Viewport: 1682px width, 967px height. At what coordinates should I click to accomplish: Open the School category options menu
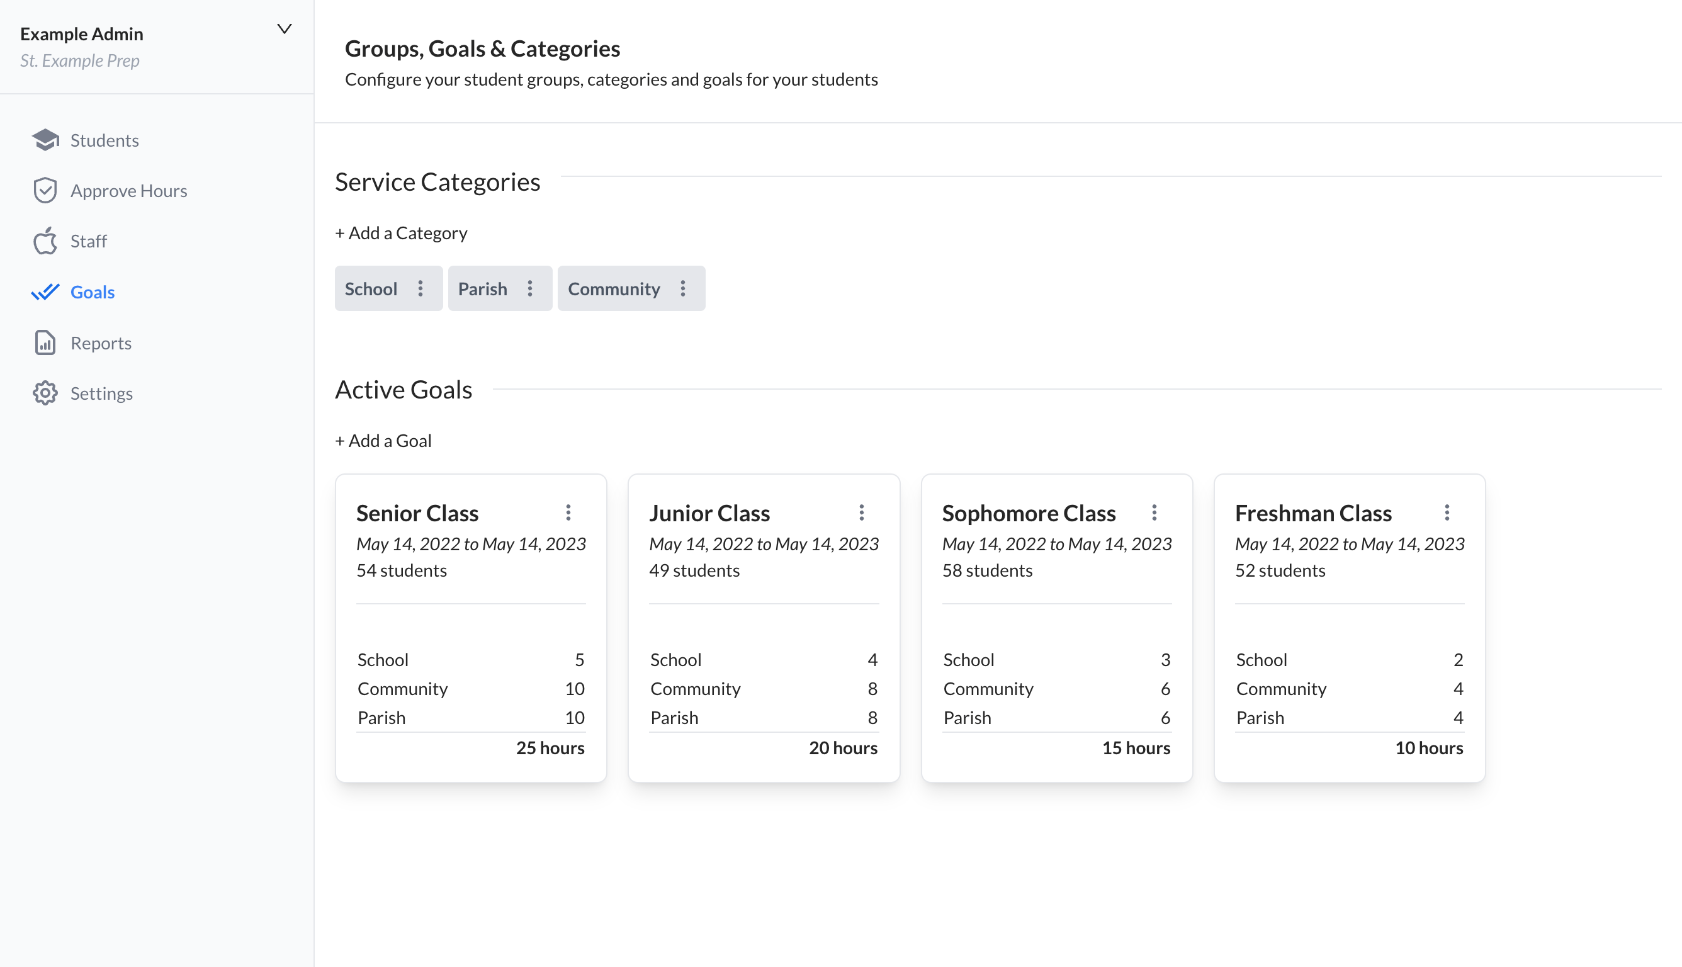coord(420,289)
